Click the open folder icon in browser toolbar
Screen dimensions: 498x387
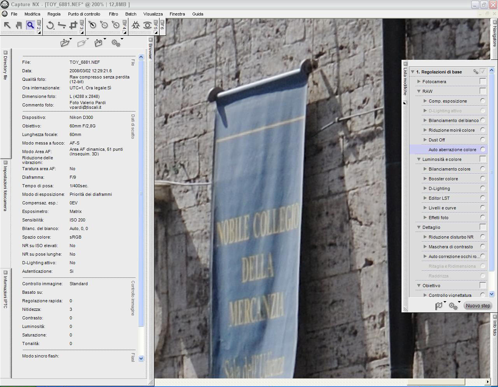pyautogui.click(x=65, y=43)
